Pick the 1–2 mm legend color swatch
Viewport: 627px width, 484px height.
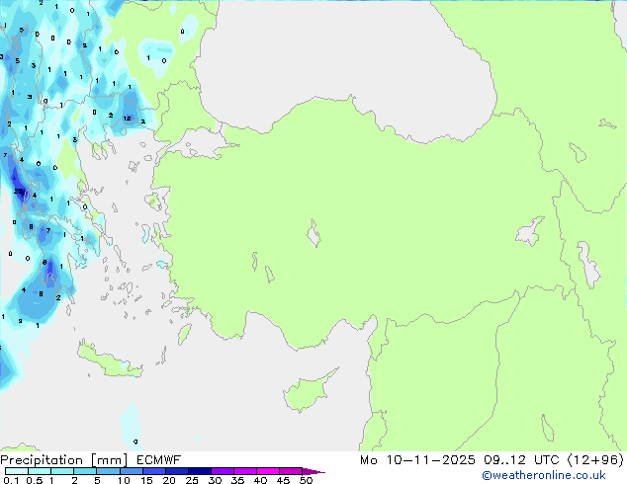pyautogui.click(x=62, y=471)
